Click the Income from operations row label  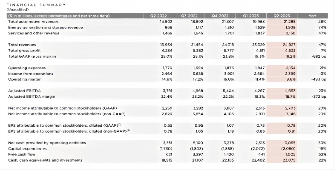point(31,74)
